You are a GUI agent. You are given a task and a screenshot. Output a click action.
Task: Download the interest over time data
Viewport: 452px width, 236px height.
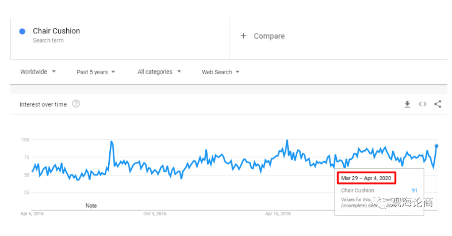coord(407,104)
